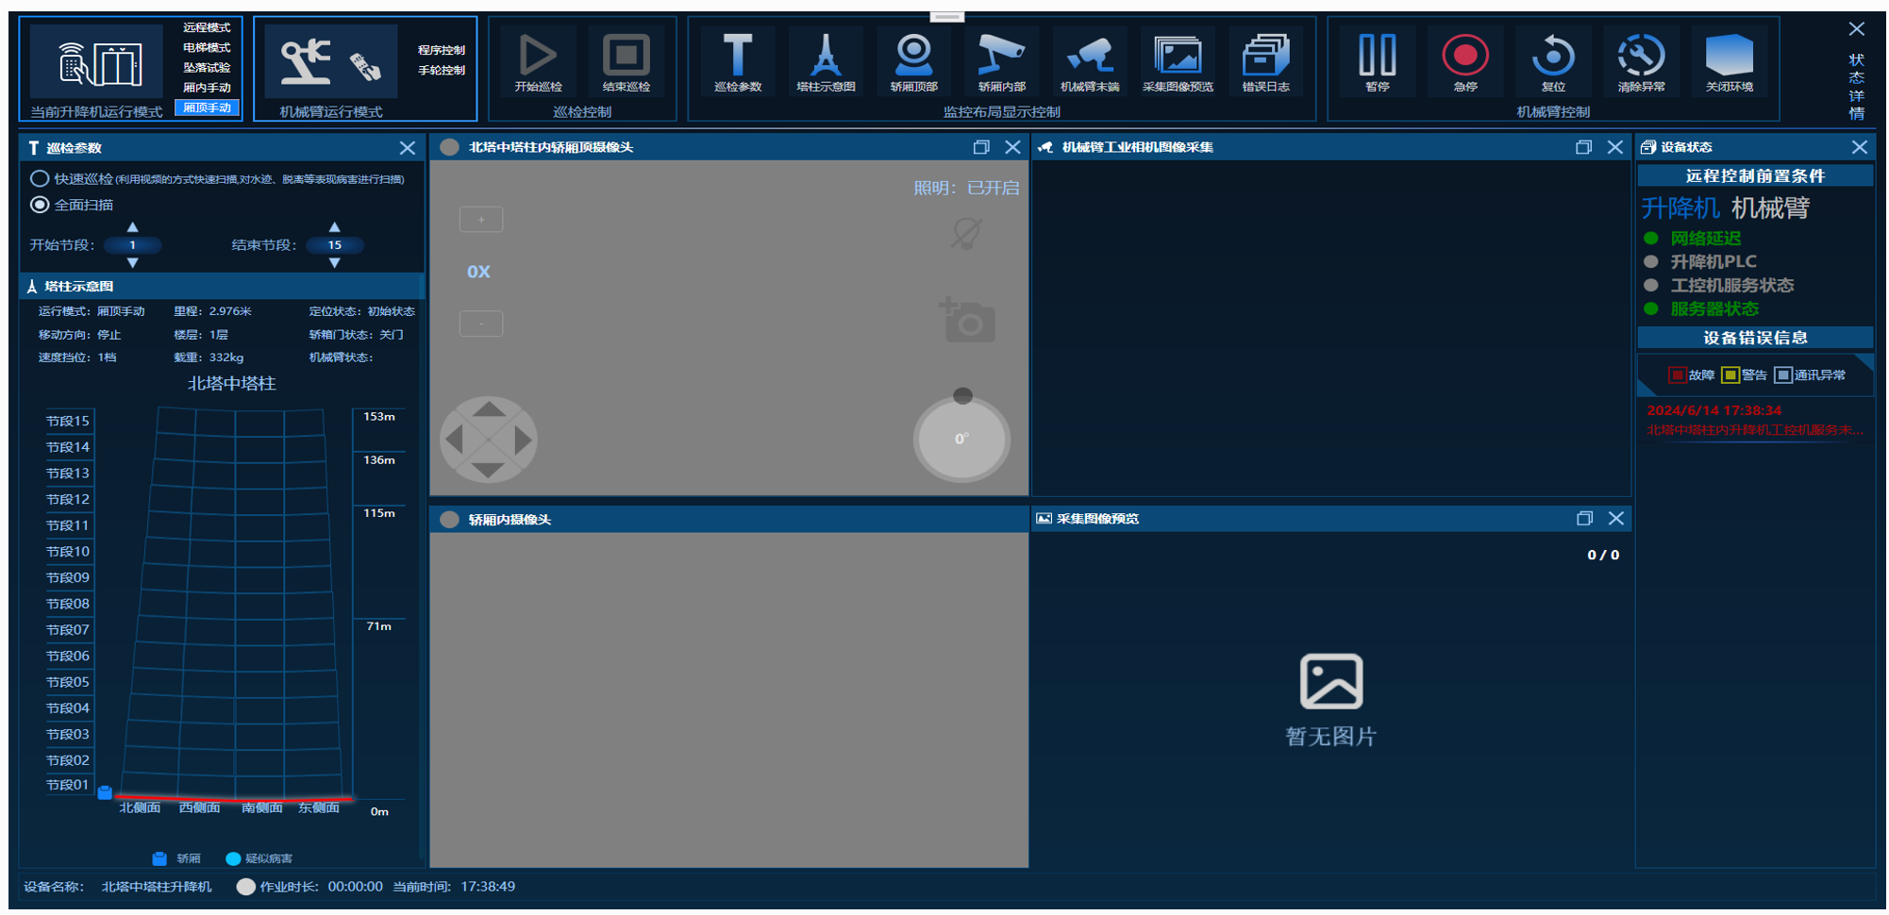
Task: Click the 清除异常 wrench icon
Action: pos(1641,57)
